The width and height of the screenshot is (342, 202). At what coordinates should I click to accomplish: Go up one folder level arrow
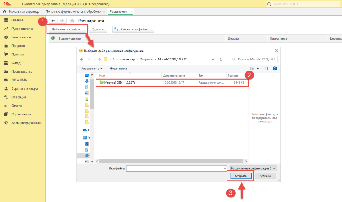point(100,59)
